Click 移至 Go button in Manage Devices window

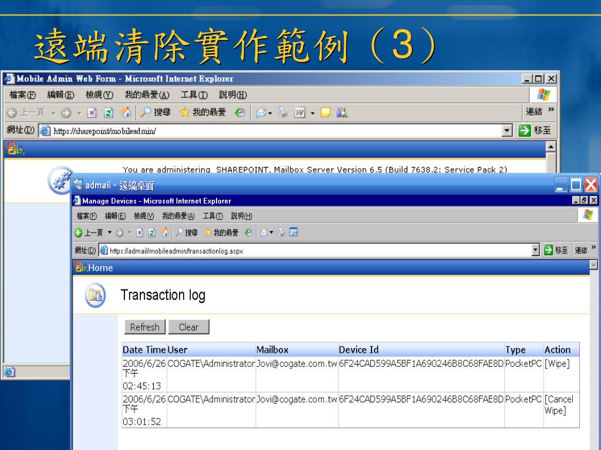tap(556, 250)
